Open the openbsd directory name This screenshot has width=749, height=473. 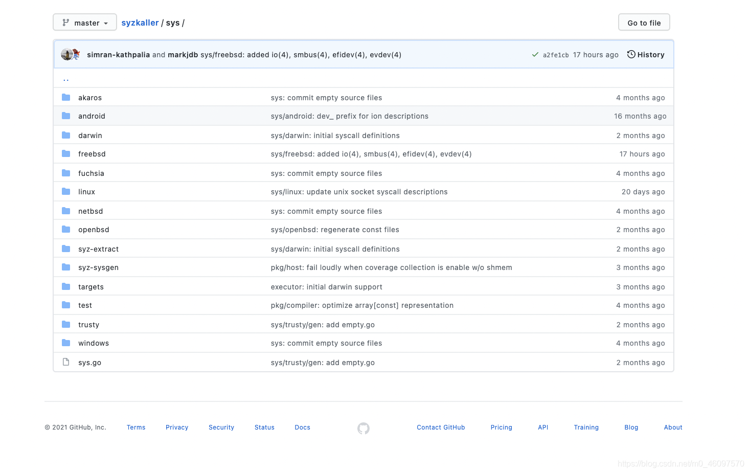point(94,230)
